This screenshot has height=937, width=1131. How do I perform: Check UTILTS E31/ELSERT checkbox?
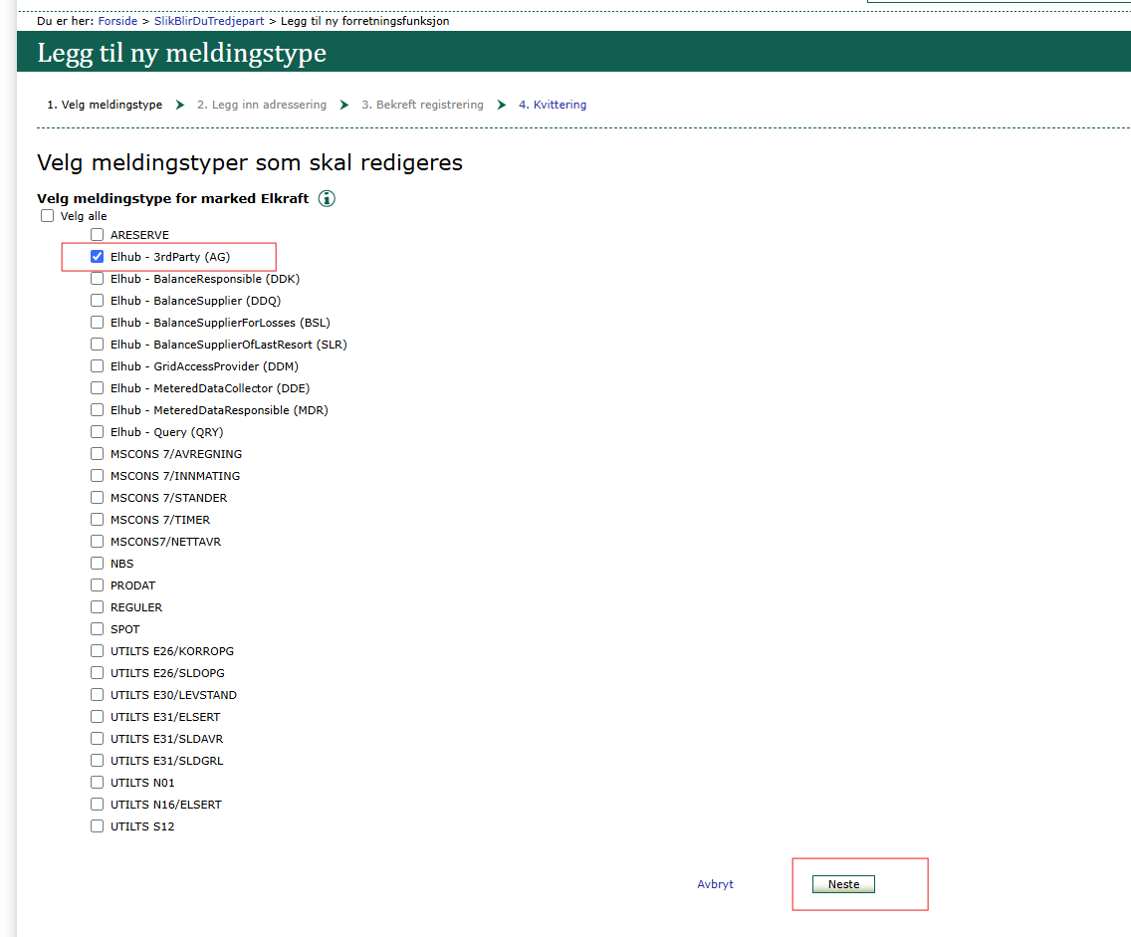tap(98, 716)
